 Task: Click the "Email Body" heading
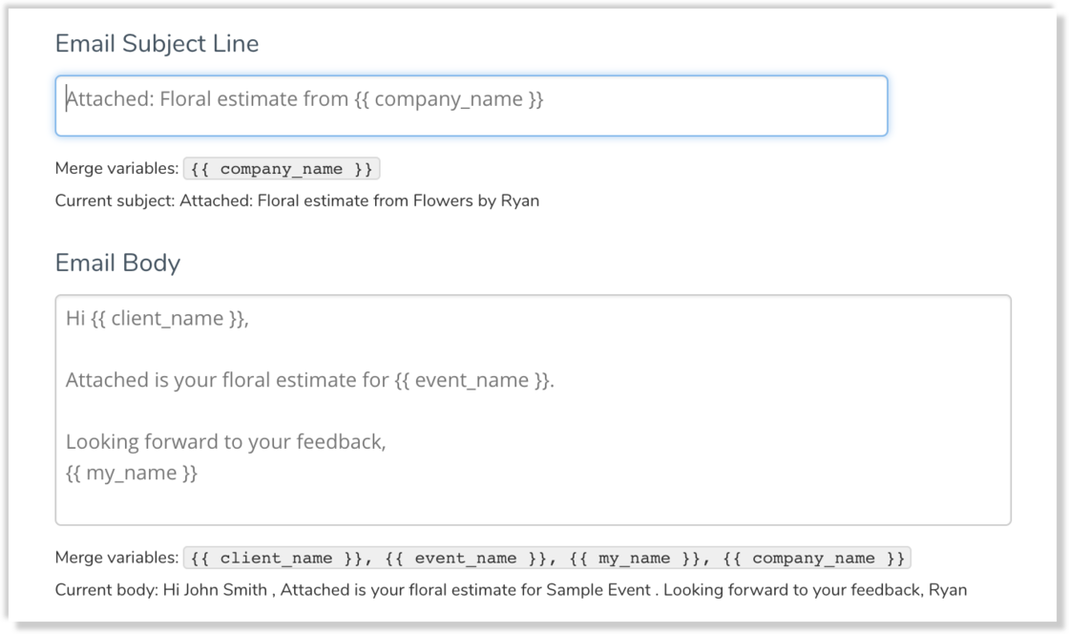click(x=117, y=263)
